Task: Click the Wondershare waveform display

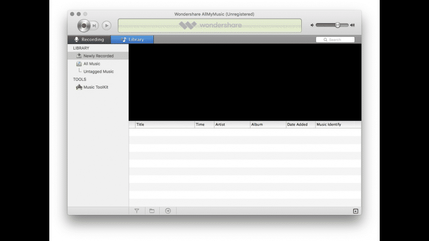Action: pos(210,26)
